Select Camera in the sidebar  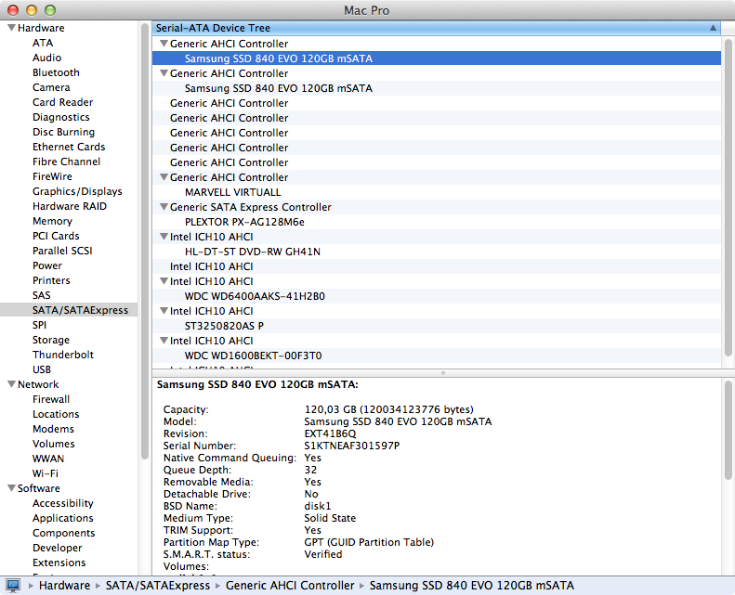pyautogui.click(x=51, y=87)
